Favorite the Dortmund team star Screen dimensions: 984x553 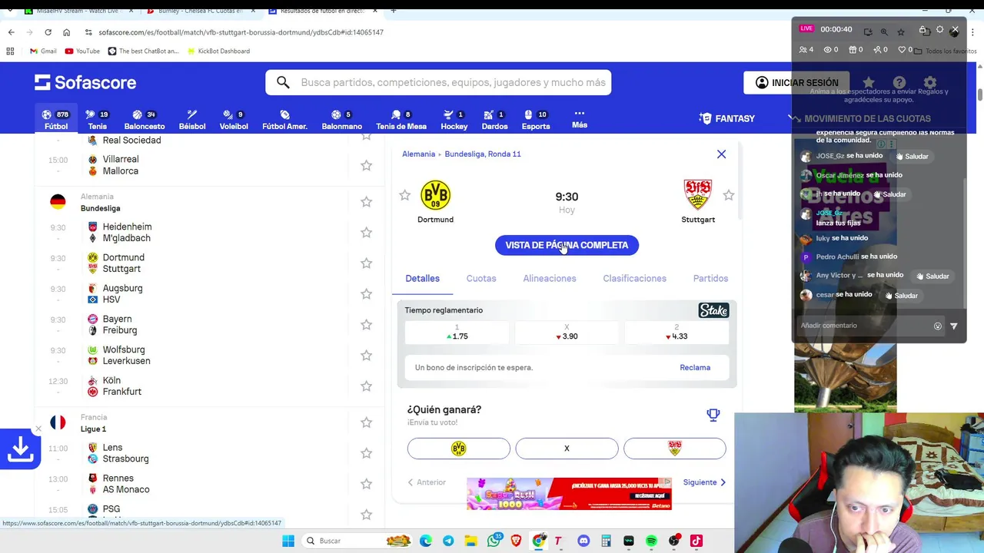(x=404, y=196)
